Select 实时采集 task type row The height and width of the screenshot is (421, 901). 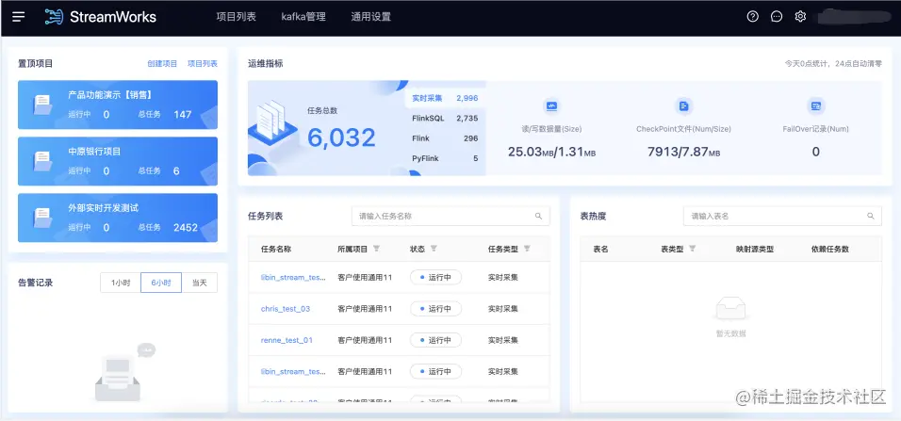tap(446, 98)
